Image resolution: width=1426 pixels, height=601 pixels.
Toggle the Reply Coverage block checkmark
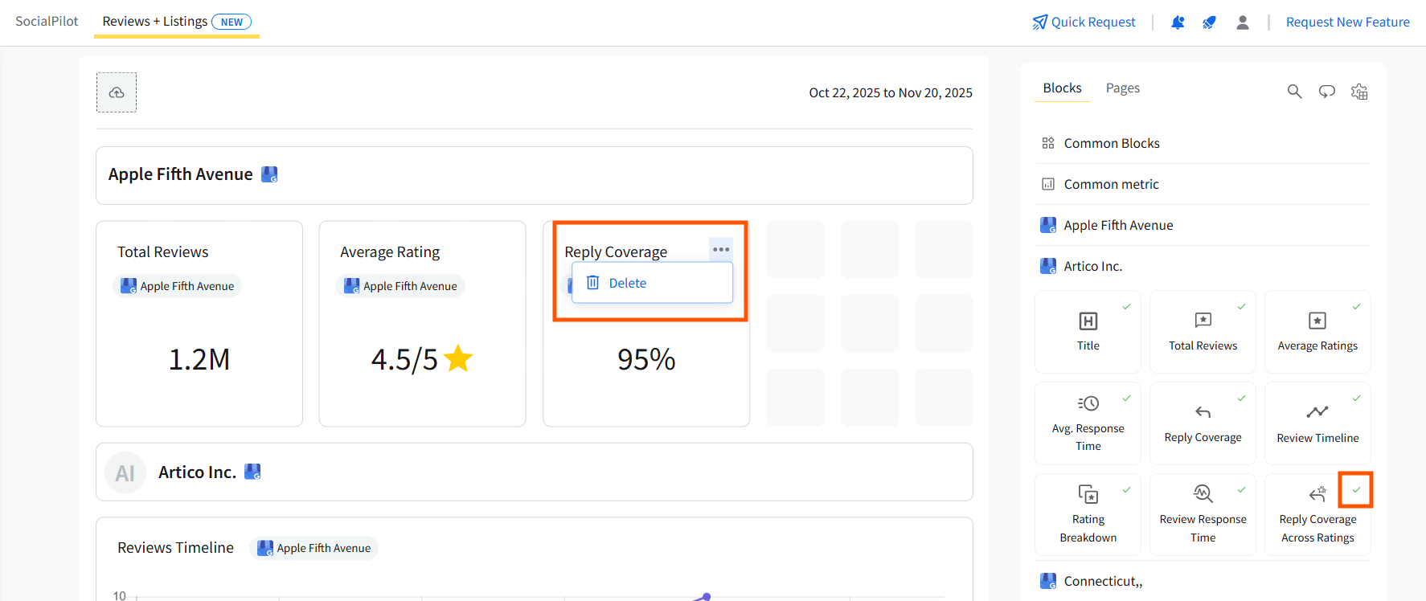click(1241, 398)
